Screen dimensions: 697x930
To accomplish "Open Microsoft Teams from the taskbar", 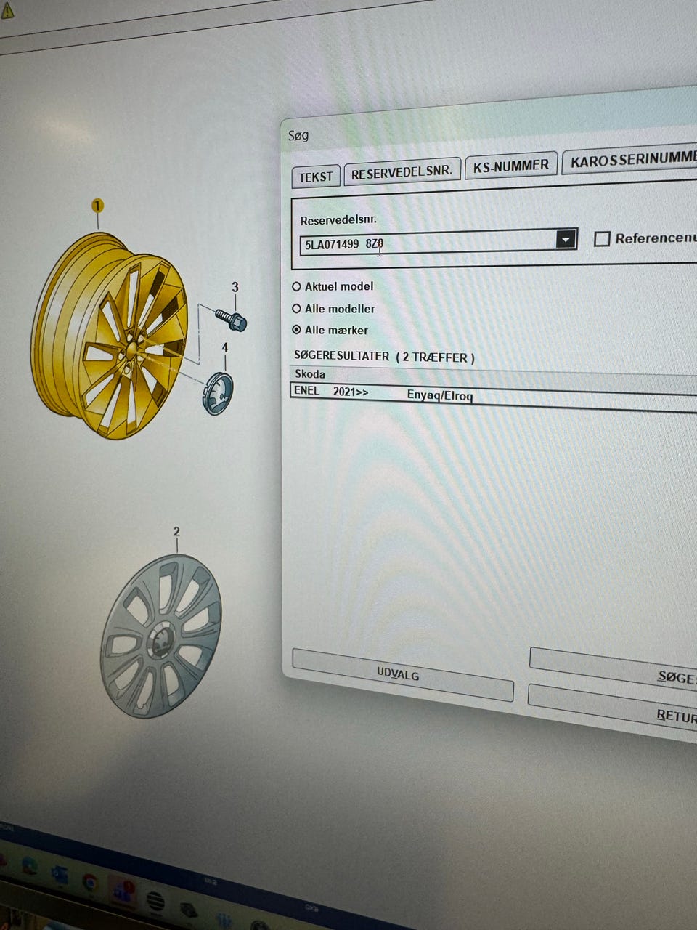I will click(122, 892).
